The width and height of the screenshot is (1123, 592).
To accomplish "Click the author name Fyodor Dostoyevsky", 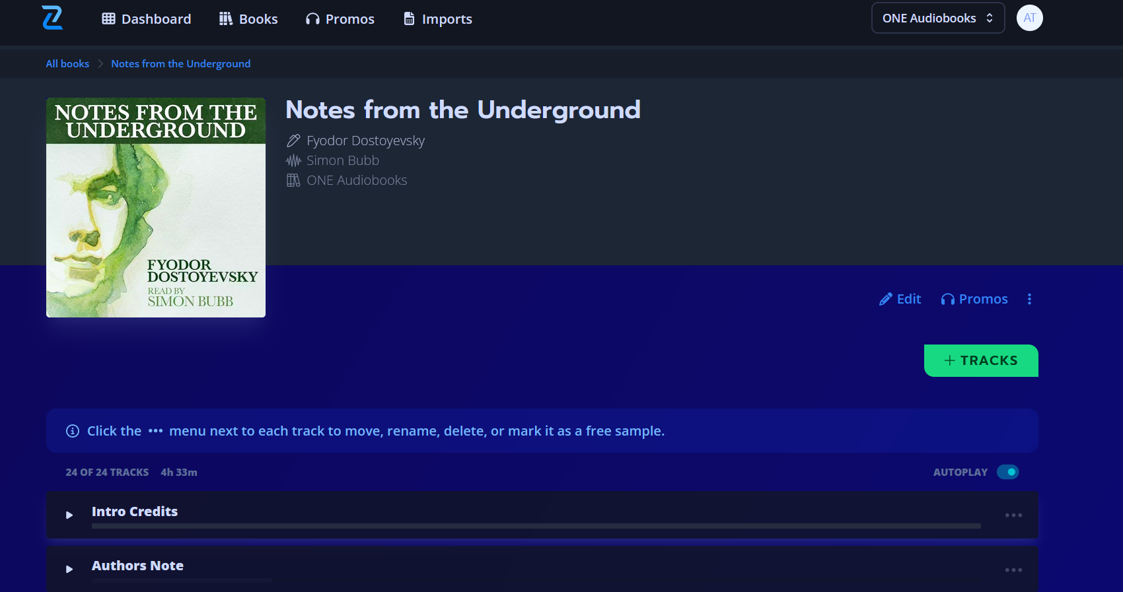I will tap(365, 141).
